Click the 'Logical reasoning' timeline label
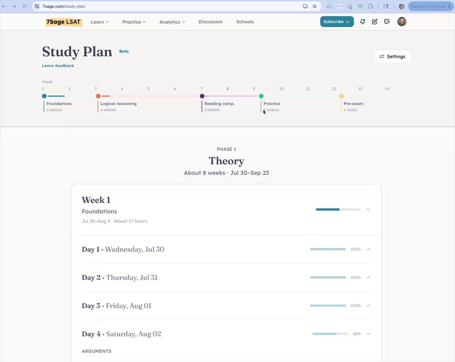455x362 pixels. pyautogui.click(x=118, y=104)
